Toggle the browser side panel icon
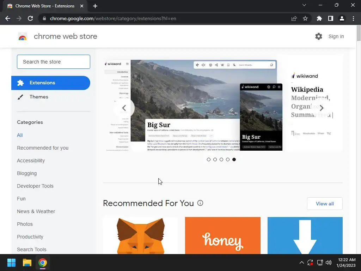The image size is (361, 271). [331, 18]
